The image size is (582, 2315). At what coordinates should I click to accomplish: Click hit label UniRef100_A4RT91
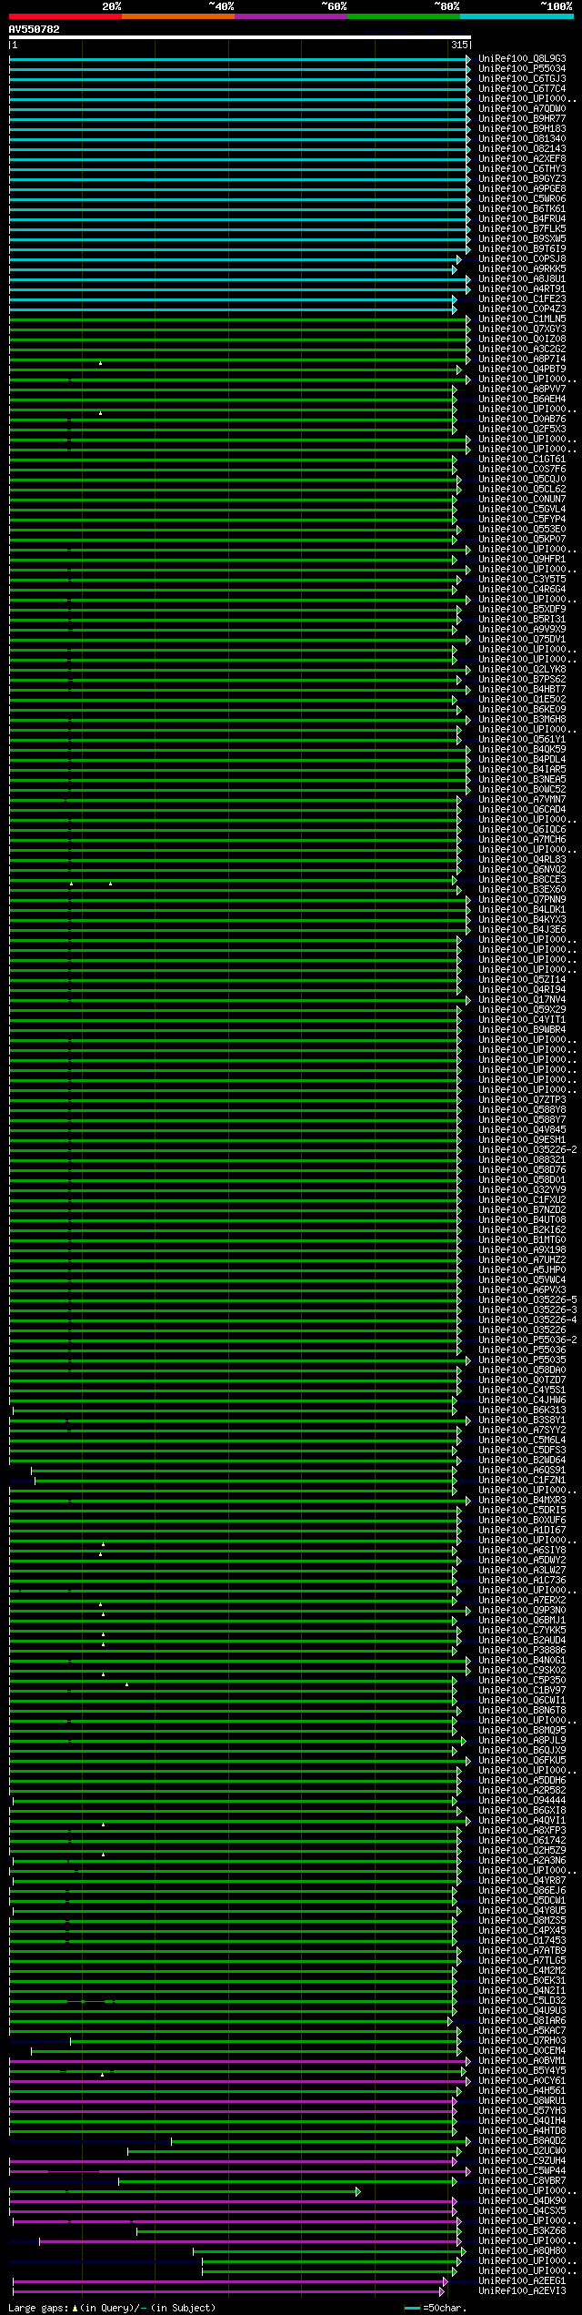[522, 289]
